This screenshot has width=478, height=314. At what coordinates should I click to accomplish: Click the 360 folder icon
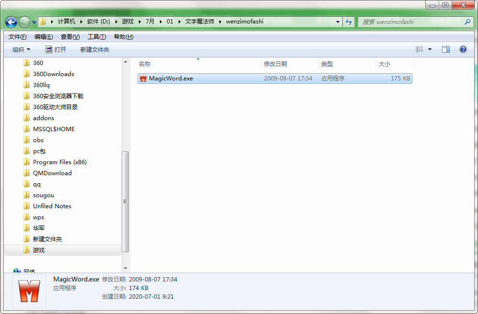(26, 63)
